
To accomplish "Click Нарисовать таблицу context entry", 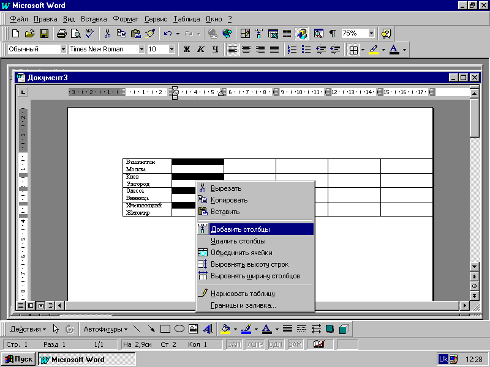I will (255, 294).
